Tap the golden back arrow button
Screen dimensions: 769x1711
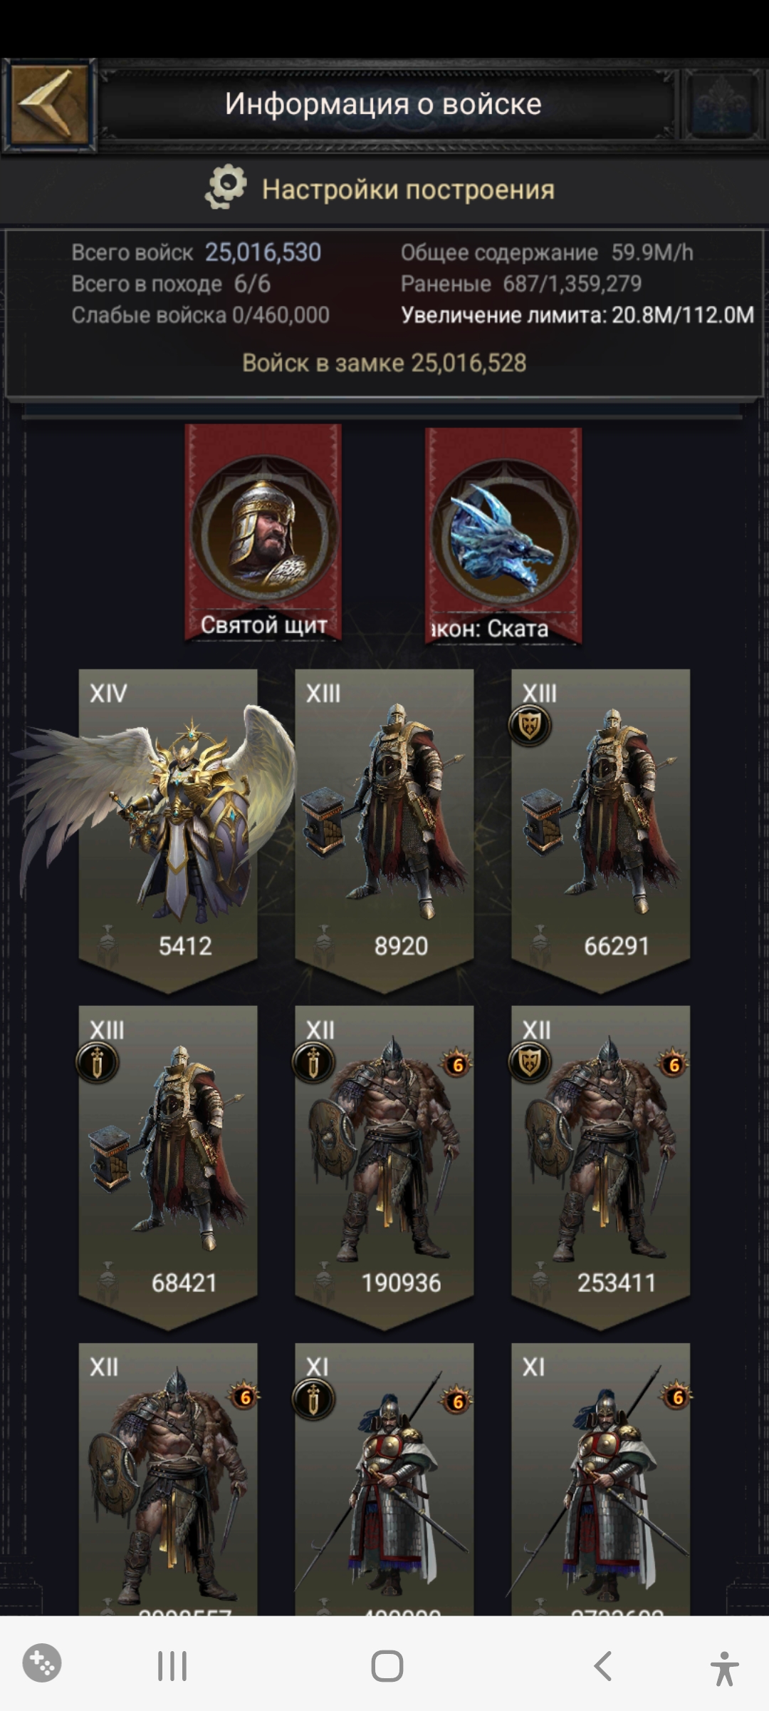pyautogui.click(x=48, y=105)
